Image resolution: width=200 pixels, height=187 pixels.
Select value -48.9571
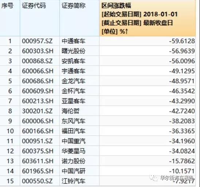182,81
